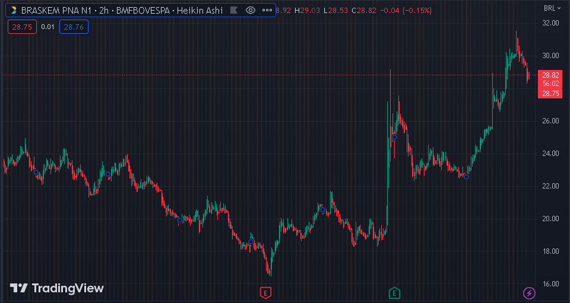Click the 28.75 label on price axis

click(550, 94)
